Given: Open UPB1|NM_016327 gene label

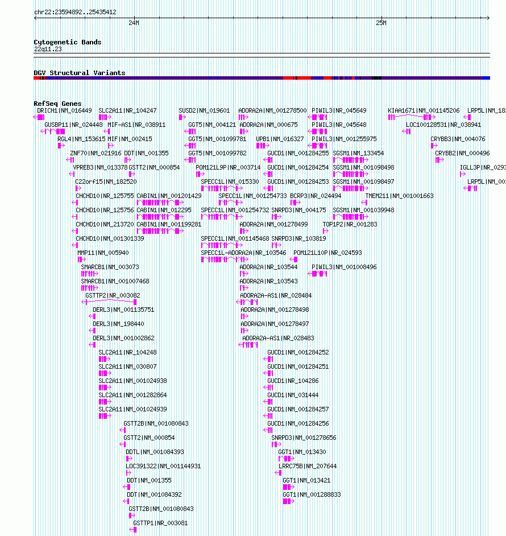Looking at the screenshot, I should click(280, 139).
